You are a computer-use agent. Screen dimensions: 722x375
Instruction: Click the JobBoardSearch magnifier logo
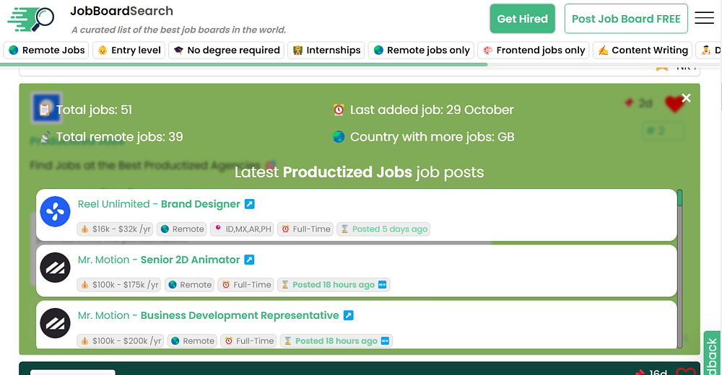pyautogui.click(x=31, y=19)
